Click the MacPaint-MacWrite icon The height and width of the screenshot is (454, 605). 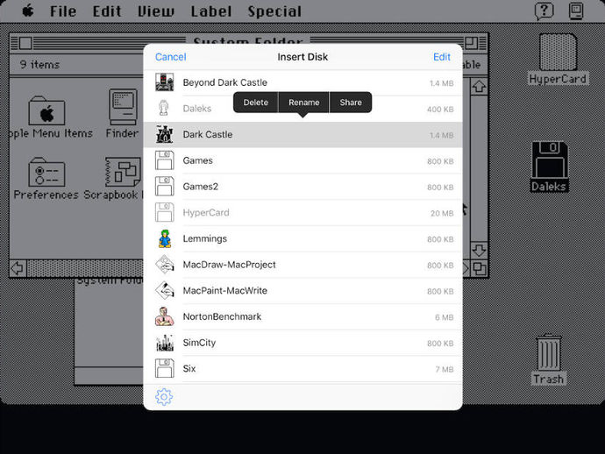coord(165,290)
